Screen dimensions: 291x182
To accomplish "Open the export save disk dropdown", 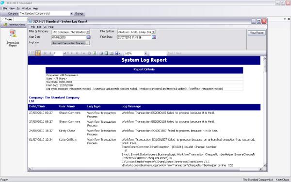I will pyautogui.click(x=118, y=53).
